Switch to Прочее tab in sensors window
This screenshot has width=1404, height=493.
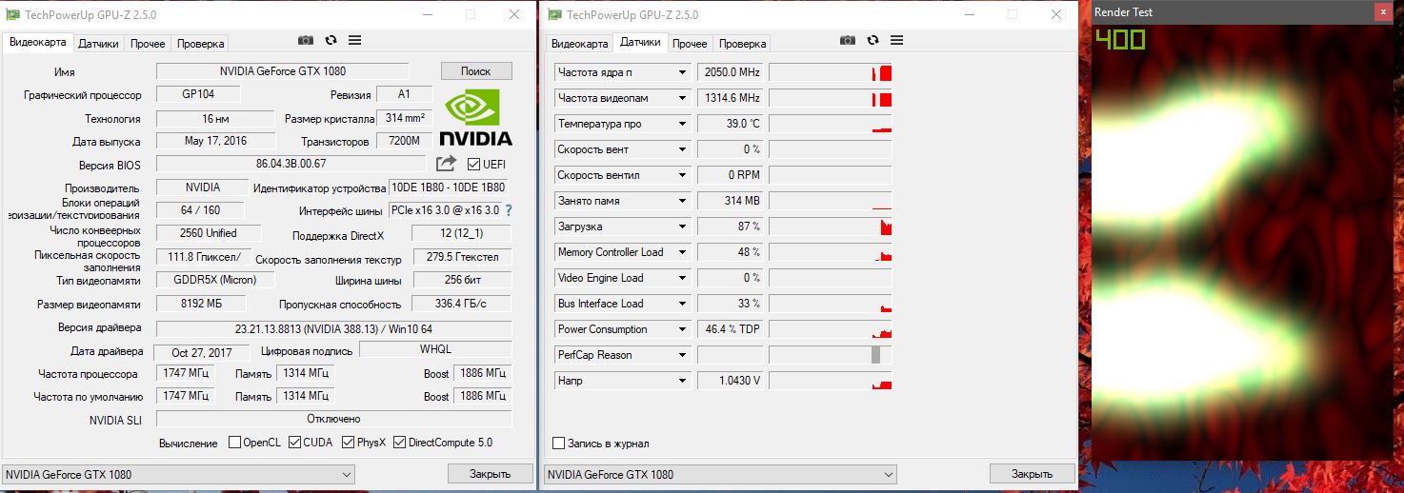click(690, 44)
